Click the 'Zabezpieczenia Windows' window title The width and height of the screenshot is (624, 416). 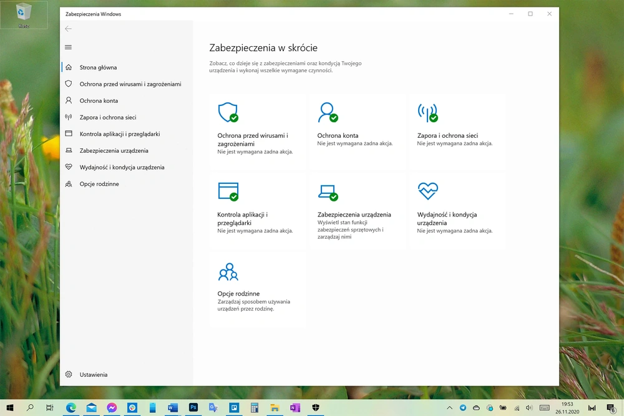click(x=93, y=14)
